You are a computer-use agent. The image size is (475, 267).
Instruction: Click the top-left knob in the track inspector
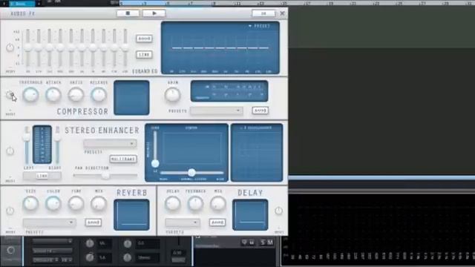90,243
